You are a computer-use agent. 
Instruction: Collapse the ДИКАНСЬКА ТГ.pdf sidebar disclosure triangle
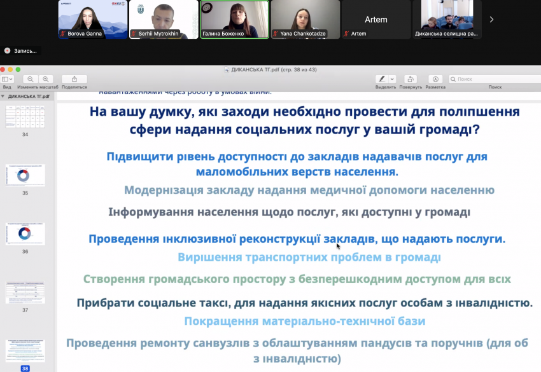tap(3, 96)
